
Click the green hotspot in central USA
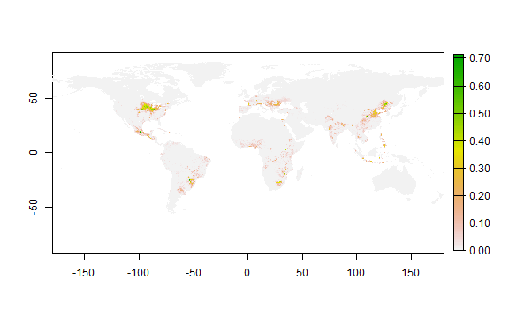pyautogui.click(x=148, y=107)
